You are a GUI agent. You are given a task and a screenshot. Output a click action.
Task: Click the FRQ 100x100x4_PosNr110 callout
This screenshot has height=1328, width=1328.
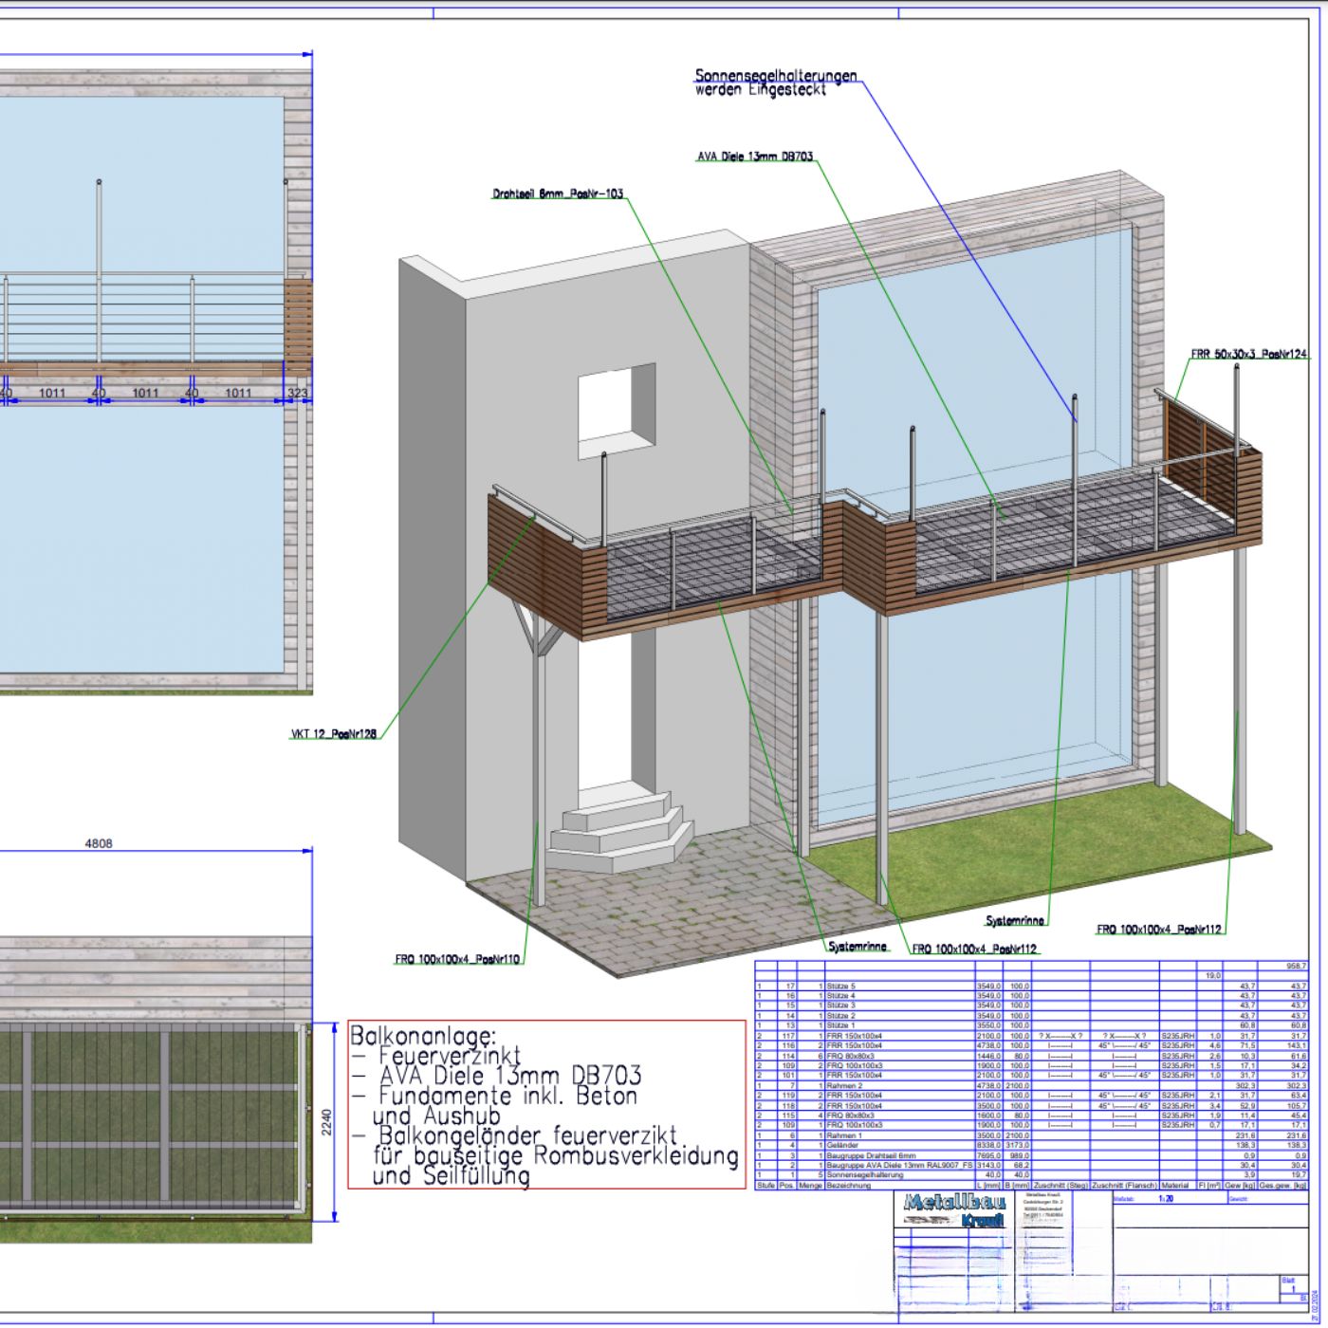pos(457,959)
